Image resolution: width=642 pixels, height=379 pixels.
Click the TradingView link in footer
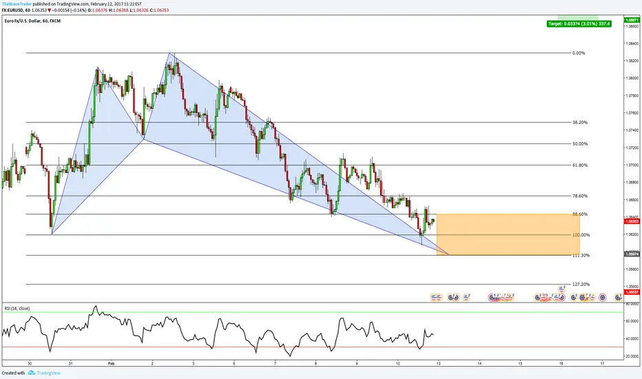coord(48,373)
